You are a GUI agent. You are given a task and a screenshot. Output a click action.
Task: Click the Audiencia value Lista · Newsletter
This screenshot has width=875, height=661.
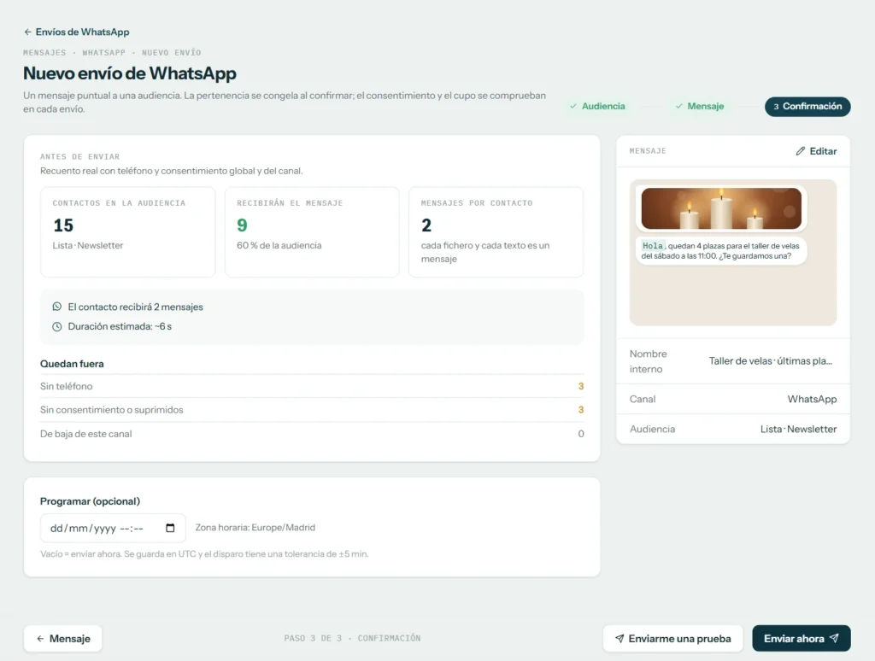[799, 429]
